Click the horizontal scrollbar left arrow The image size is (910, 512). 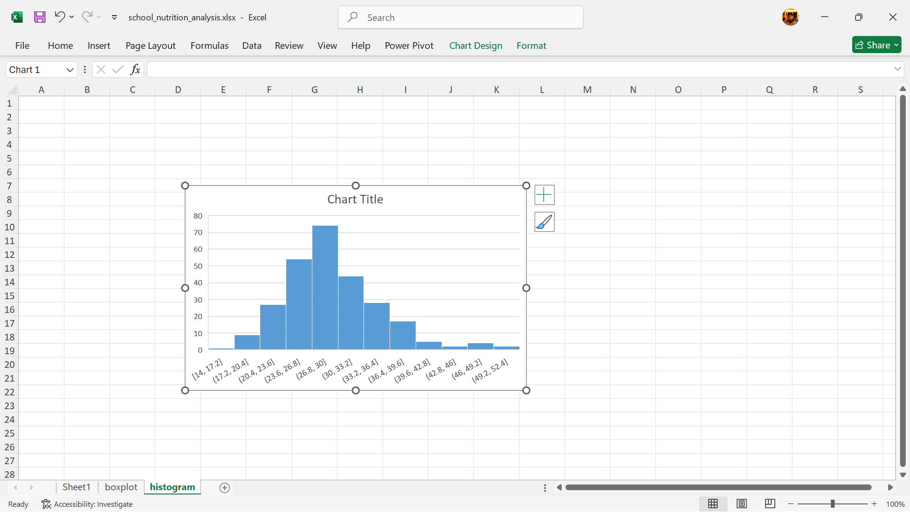[559, 488]
